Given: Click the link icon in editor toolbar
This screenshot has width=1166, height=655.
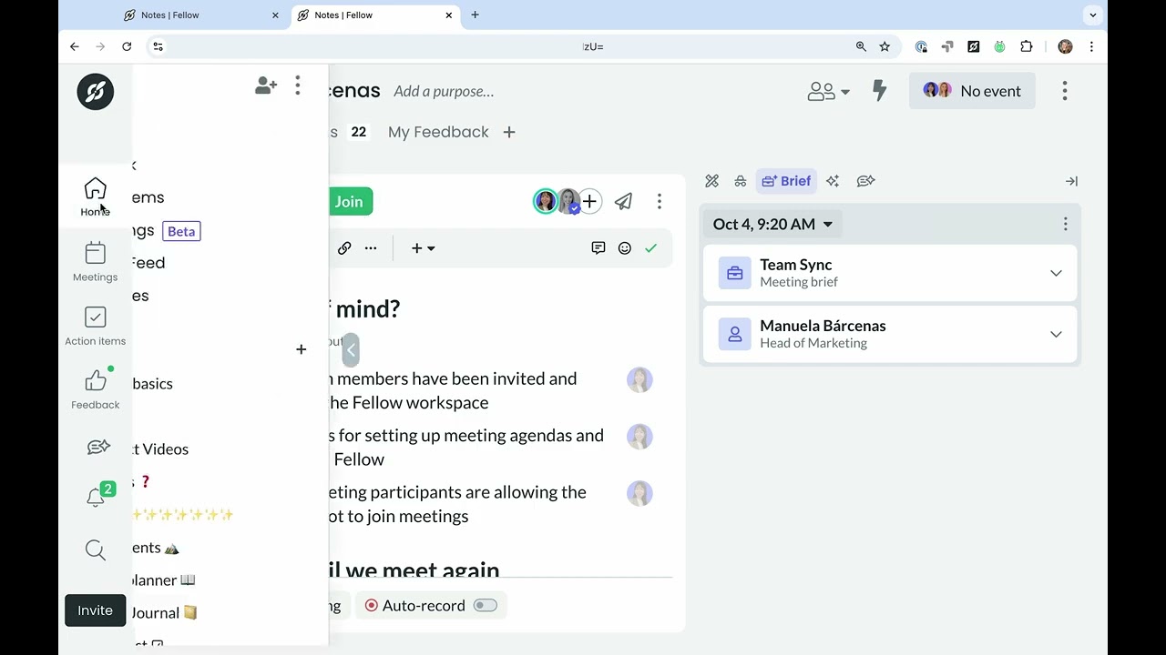Looking at the screenshot, I should tap(344, 248).
